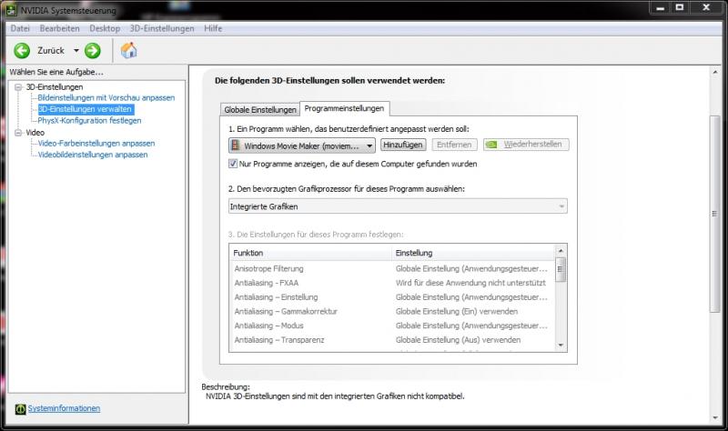
Task: Click the Systeminformationen icon
Action: (x=20, y=409)
